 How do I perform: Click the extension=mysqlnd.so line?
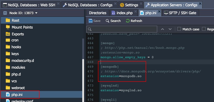pos(121,90)
